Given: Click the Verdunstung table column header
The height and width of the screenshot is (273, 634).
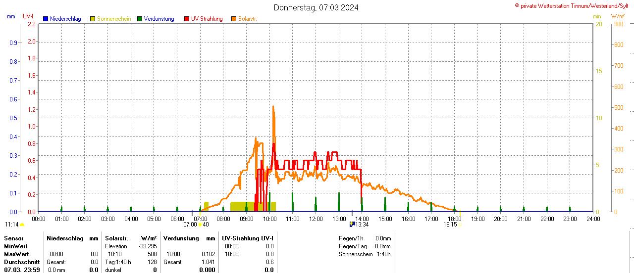Looking at the screenshot, I should click(x=181, y=238).
